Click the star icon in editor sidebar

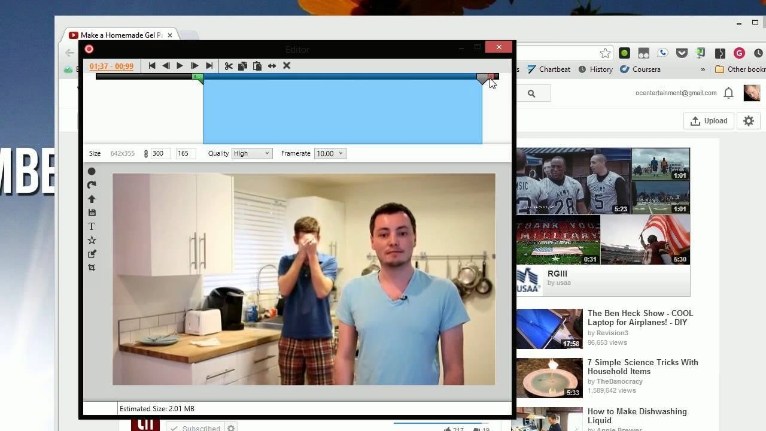point(92,240)
